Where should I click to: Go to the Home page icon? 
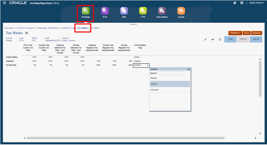pos(235,3)
